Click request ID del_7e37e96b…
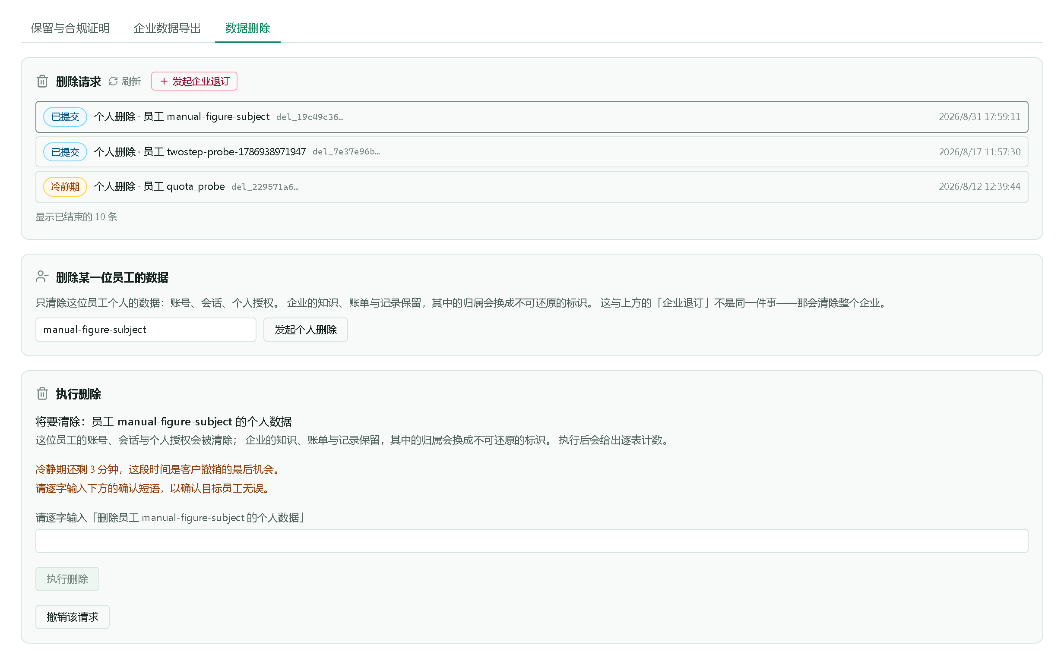 tap(346, 152)
